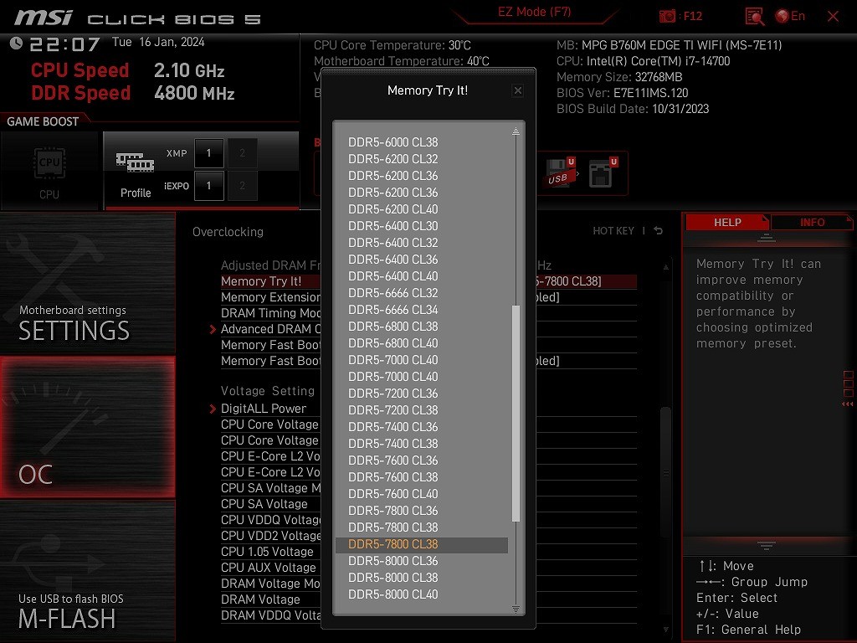This screenshot has width=857, height=643.
Task: Enable iEXPO profile 1
Action: [x=208, y=186]
